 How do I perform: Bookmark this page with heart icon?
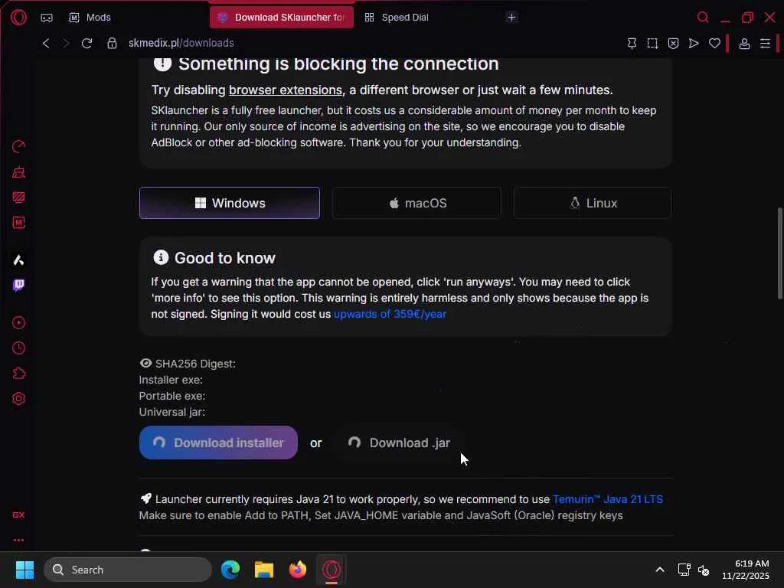[x=714, y=44]
